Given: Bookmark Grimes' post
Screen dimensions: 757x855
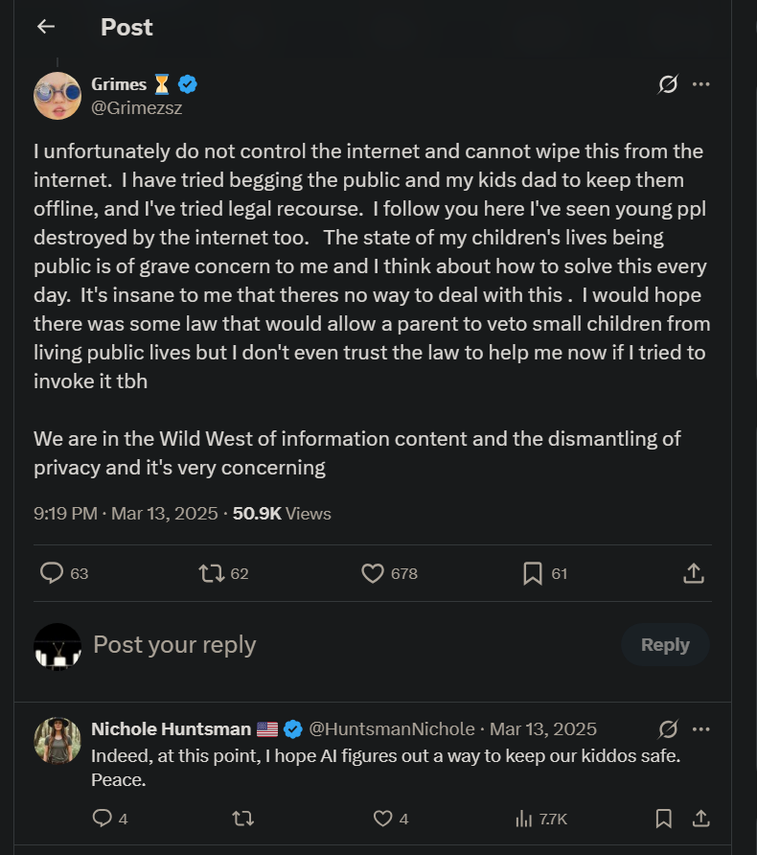Looking at the screenshot, I should click(x=533, y=573).
